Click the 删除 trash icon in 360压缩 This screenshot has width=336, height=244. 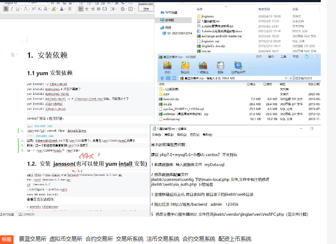tap(220, 67)
